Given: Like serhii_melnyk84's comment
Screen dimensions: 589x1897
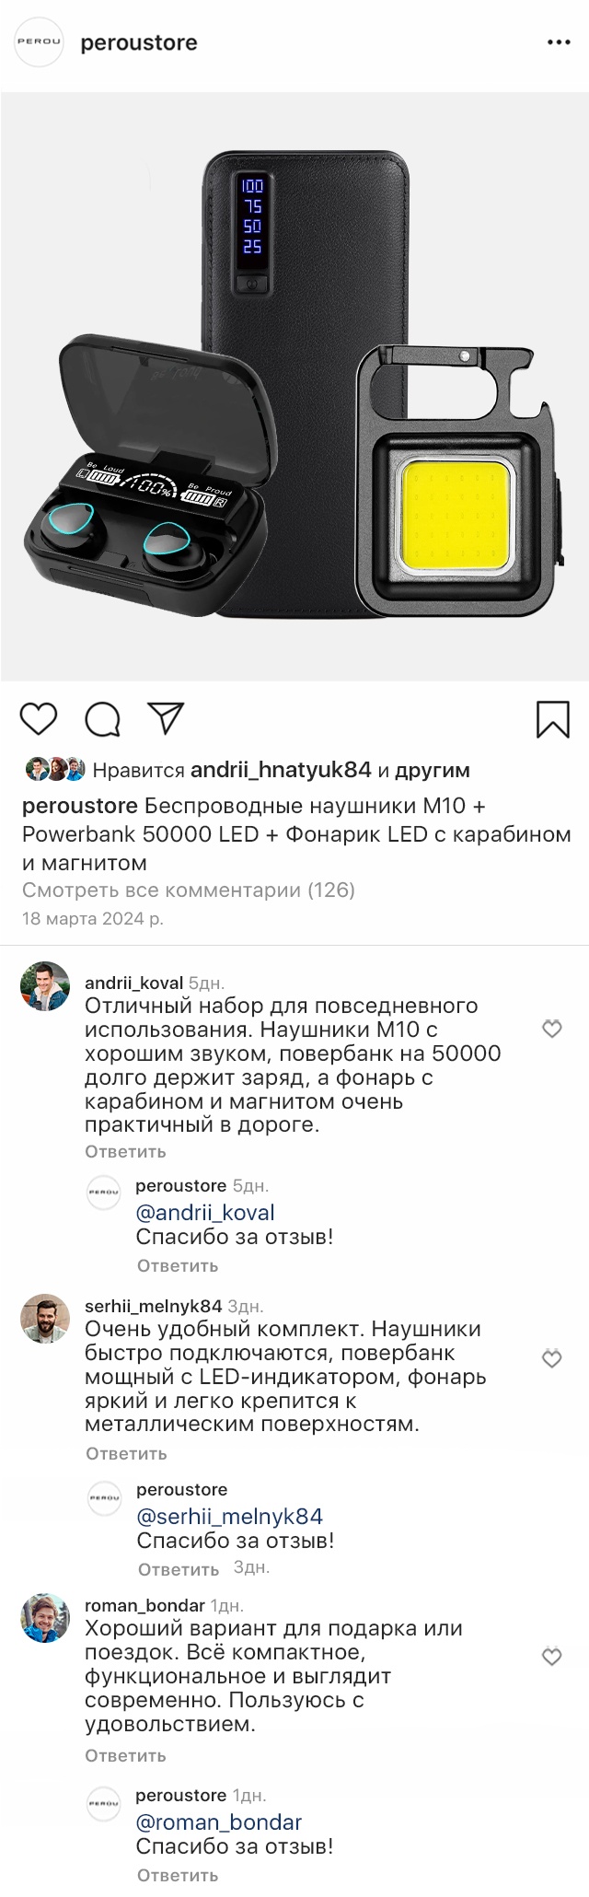Looking at the screenshot, I should [x=551, y=1358].
